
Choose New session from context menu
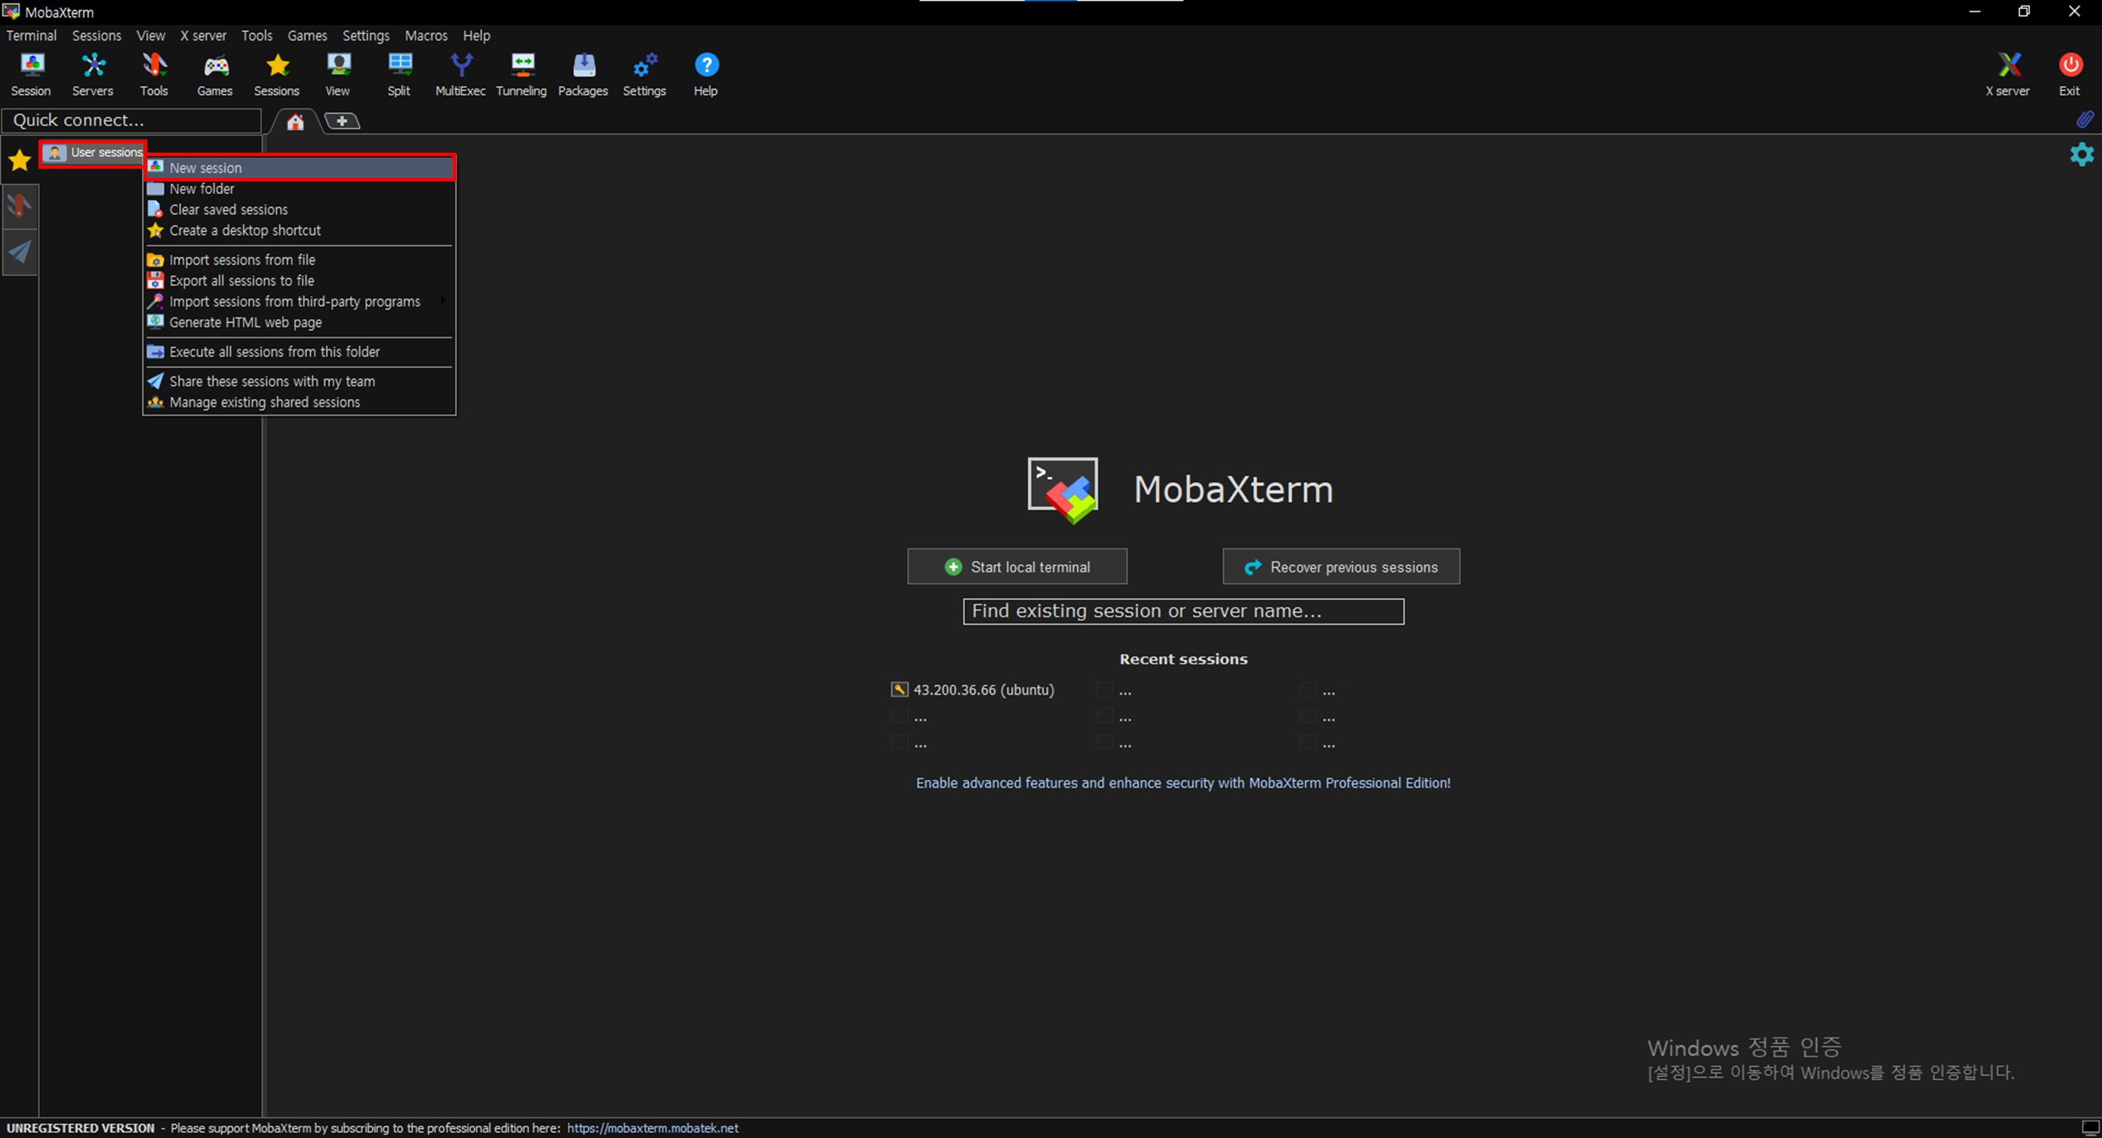point(205,168)
